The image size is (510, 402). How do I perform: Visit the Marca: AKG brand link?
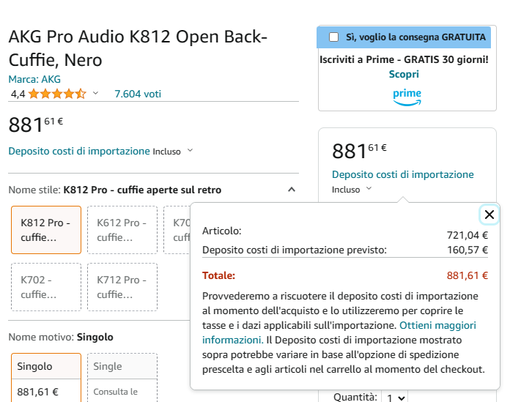[x=34, y=79]
